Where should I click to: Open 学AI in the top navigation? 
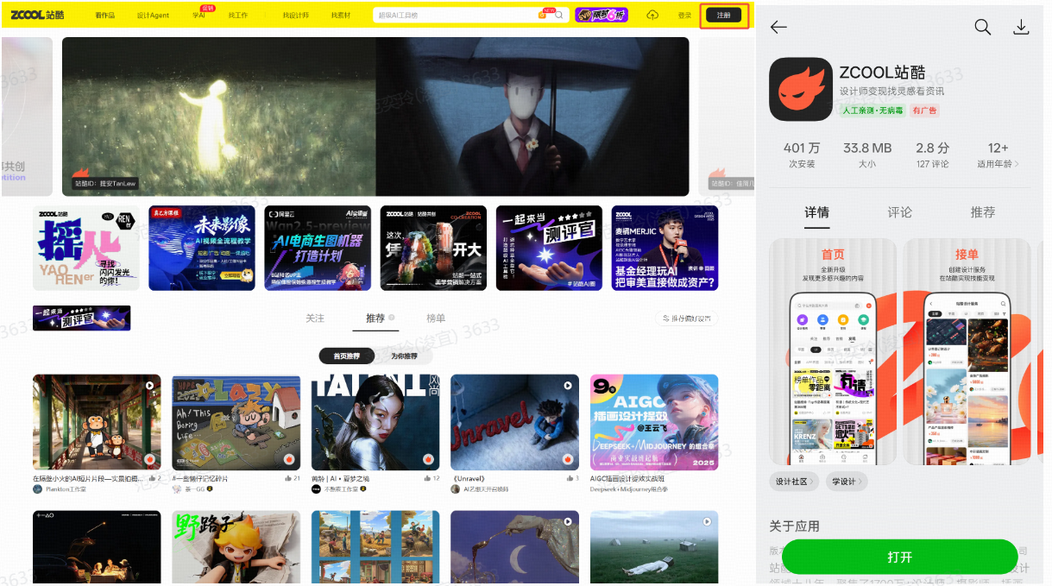pos(199,16)
